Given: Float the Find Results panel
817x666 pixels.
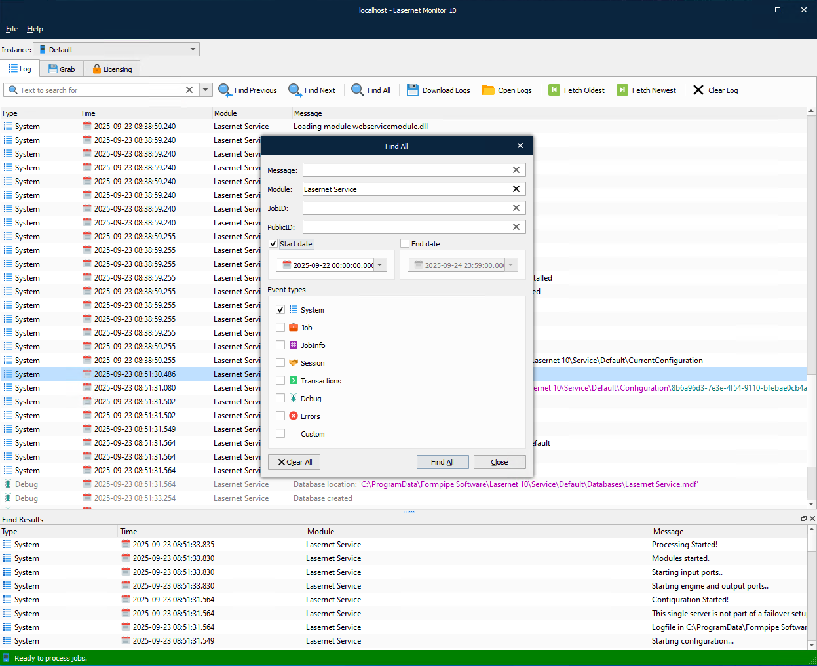Looking at the screenshot, I should tap(804, 519).
